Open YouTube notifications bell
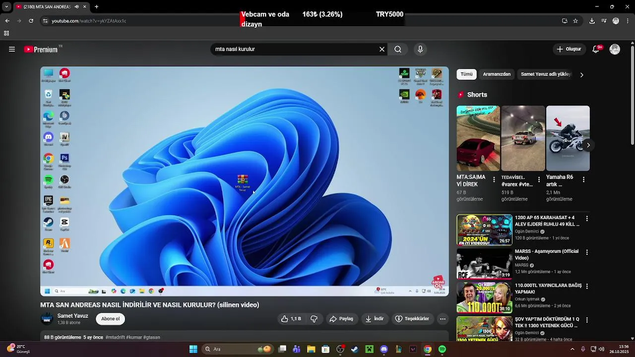The height and width of the screenshot is (357, 635). pyautogui.click(x=596, y=49)
